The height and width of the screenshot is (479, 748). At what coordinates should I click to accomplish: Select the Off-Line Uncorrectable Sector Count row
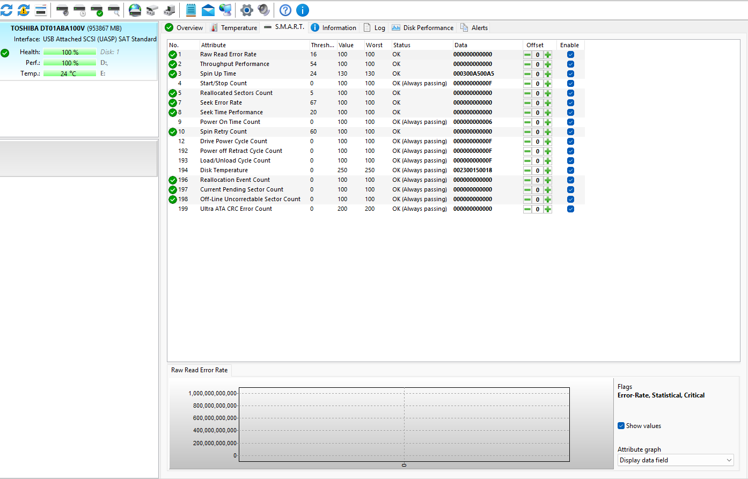tap(376, 200)
